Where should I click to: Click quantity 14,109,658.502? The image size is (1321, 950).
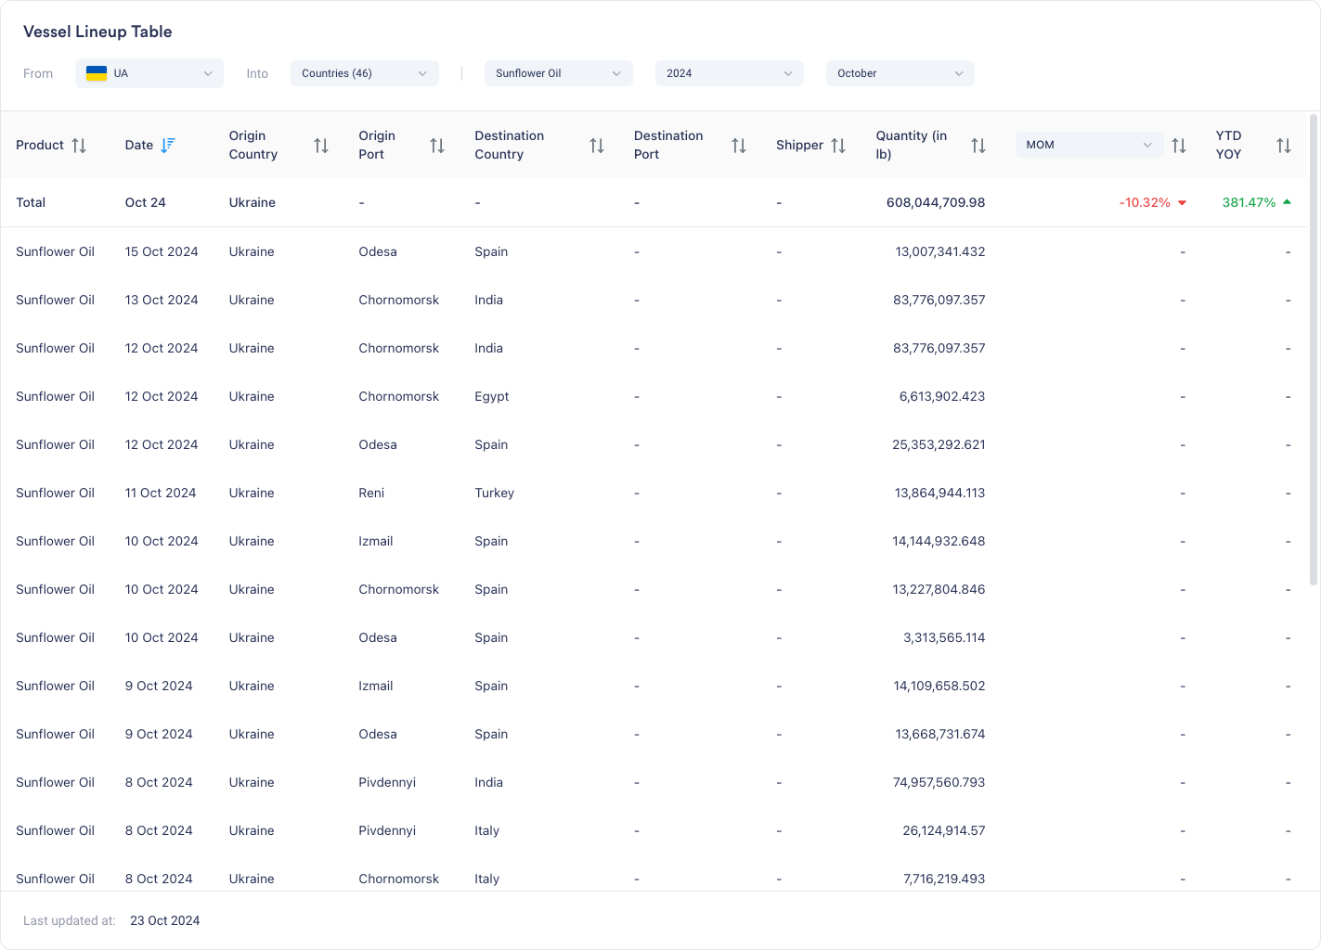[939, 686]
